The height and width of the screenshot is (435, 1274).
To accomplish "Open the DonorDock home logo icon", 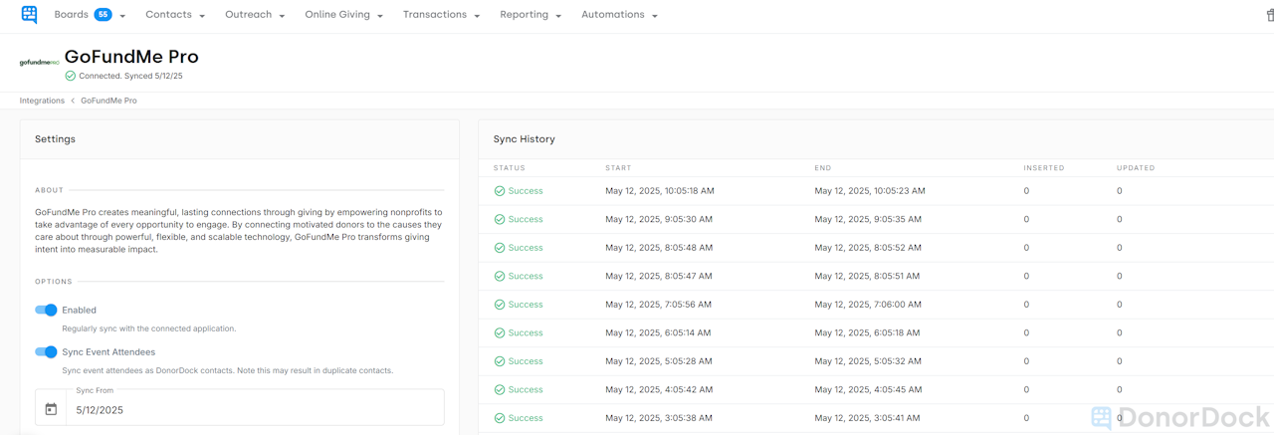I will tap(29, 15).
